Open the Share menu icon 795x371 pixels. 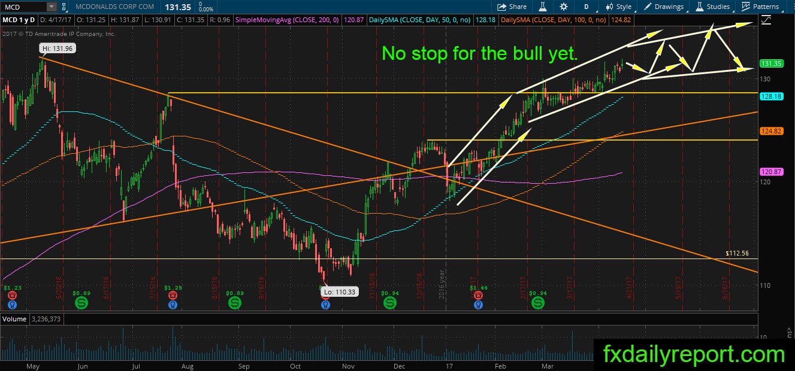coord(501,7)
